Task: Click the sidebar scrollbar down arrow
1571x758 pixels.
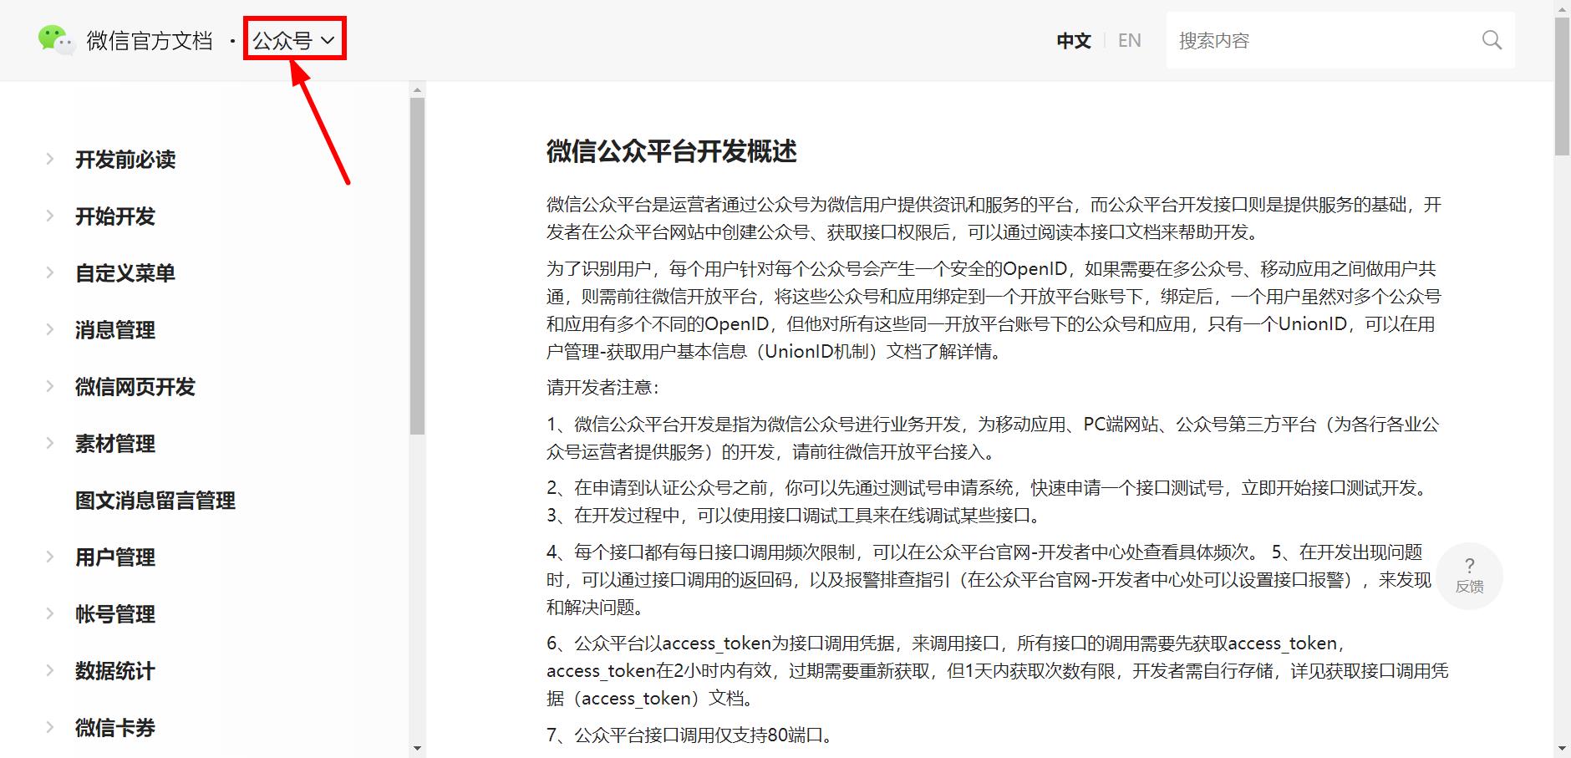Action: [x=416, y=749]
